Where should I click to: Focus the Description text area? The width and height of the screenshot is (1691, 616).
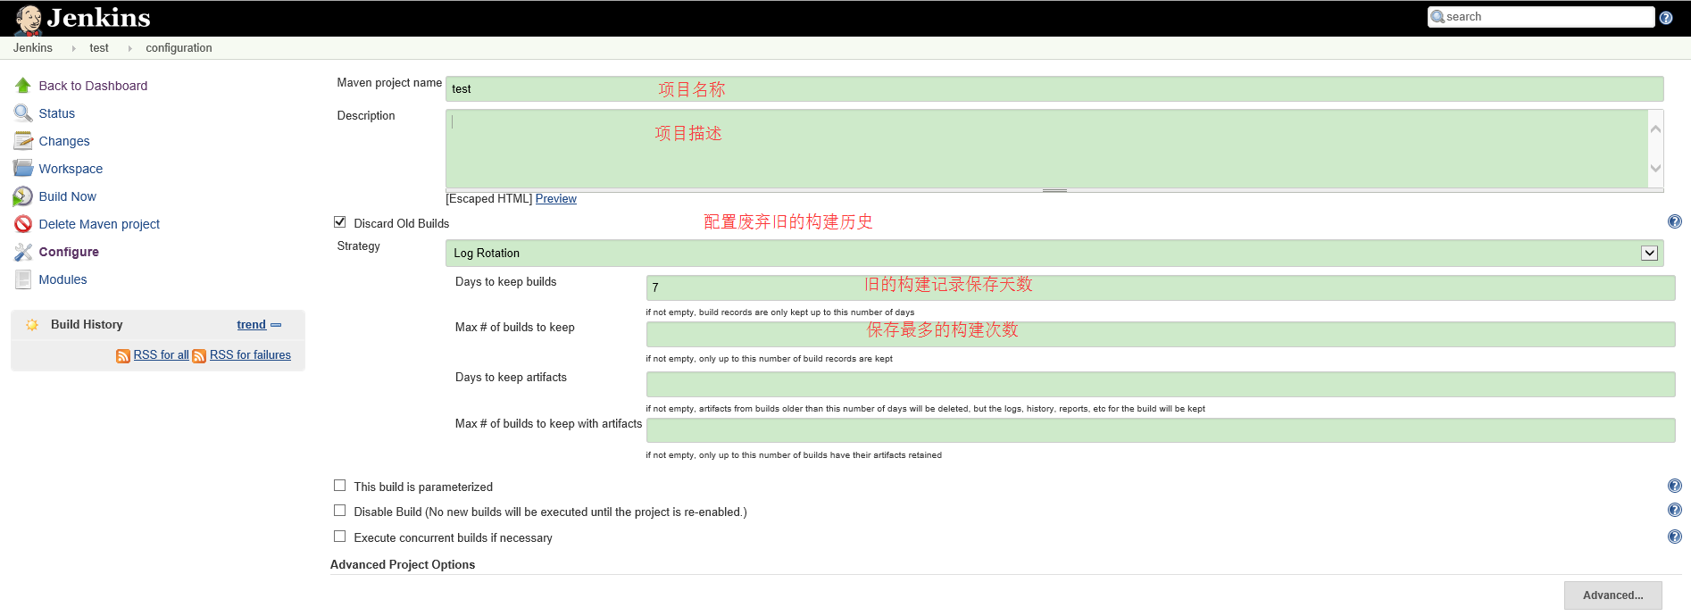(x=1046, y=148)
